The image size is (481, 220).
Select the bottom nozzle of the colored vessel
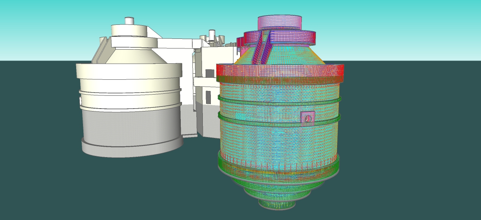click(x=277, y=204)
